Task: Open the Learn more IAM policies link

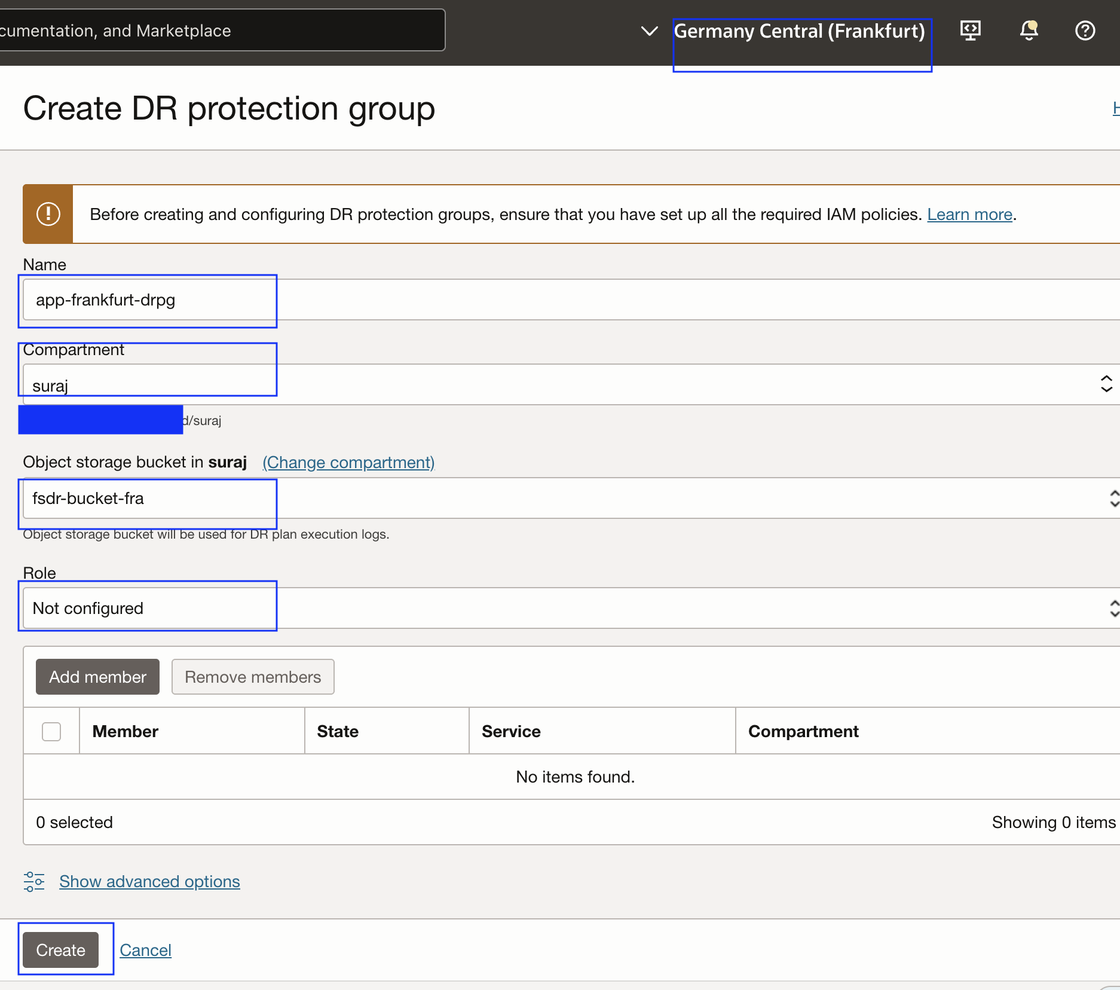Action: [x=969, y=214]
